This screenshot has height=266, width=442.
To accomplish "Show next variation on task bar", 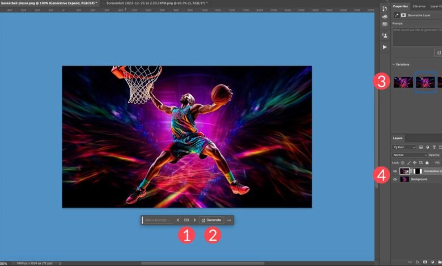I will click(x=194, y=220).
